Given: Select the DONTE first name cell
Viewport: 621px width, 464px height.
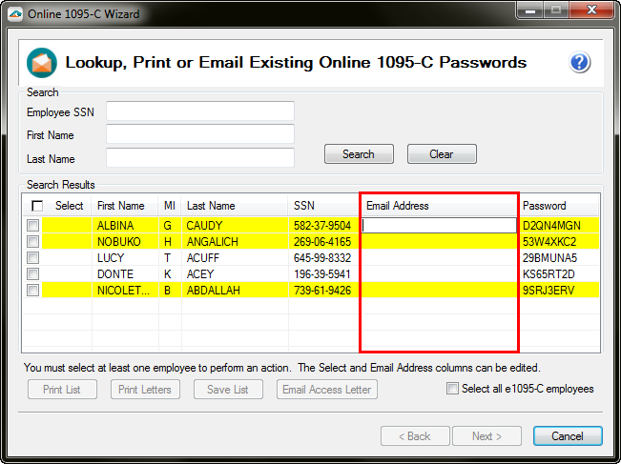Looking at the screenshot, I should 125,274.
